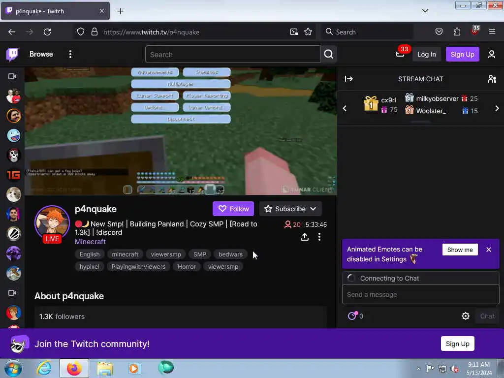The height and width of the screenshot is (378, 504).
Task: Click p4nquake profile avatar with LIVE badge
Action: [52, 224]
